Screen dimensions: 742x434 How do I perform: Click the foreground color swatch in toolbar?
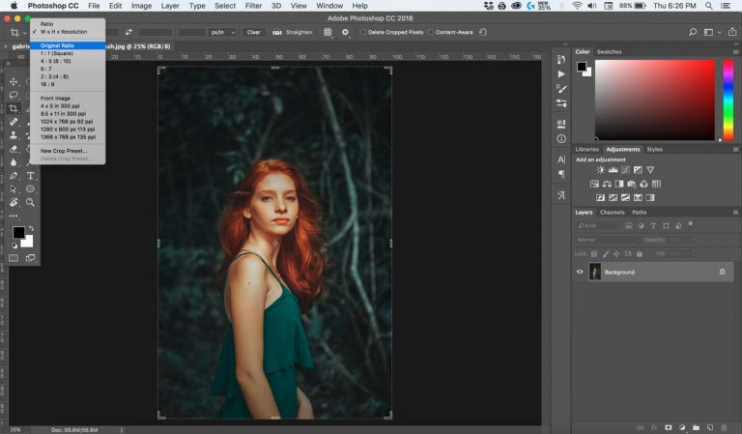point(18,233)
